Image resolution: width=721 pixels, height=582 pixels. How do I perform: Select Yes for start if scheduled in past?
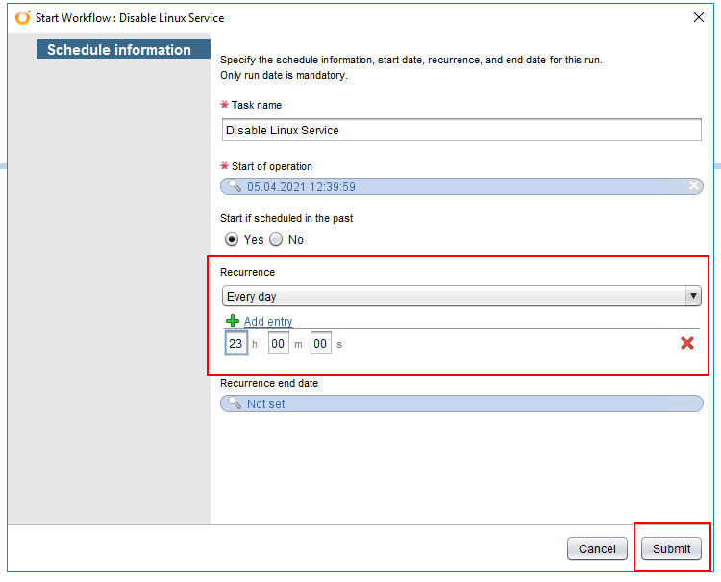click(232, 240)
